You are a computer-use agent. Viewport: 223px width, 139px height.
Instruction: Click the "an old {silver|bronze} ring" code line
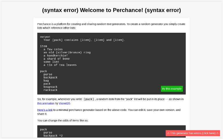coord(67,52)
